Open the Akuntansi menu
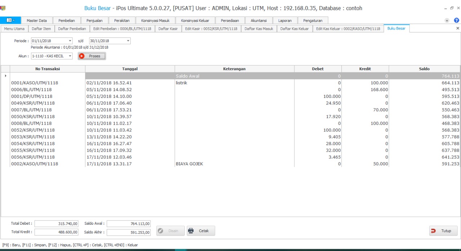The width and height of the screenshot is (461, 251). point(259,21)
